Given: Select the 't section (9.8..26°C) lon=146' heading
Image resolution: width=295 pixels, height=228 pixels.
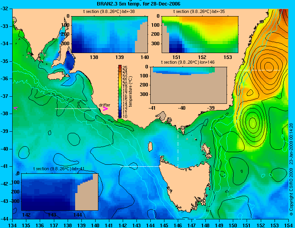Looking at the screenshot, I should pos(188,62).
